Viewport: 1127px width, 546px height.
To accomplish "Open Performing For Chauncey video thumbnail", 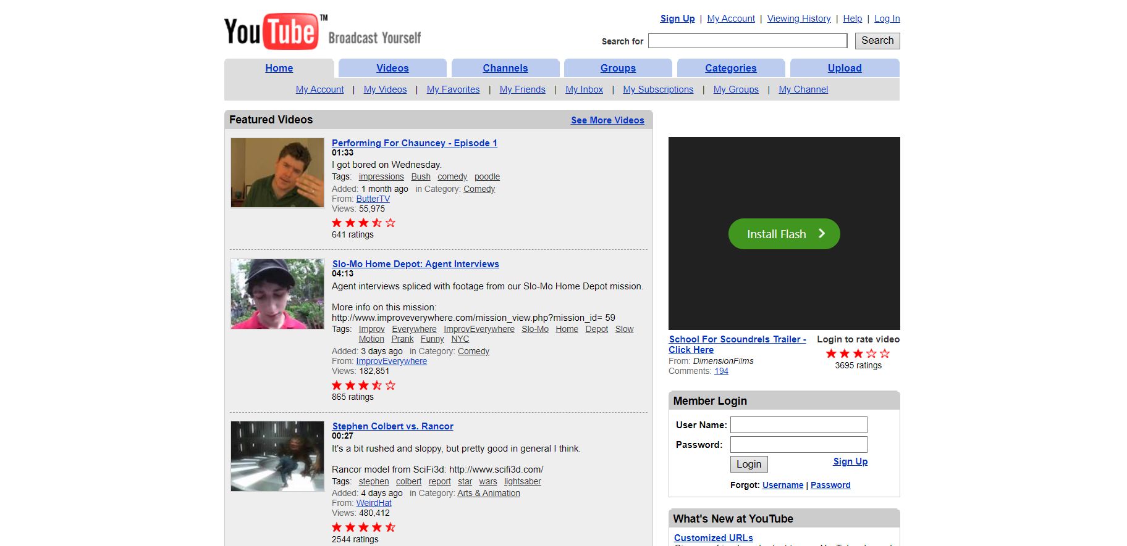I will click(277, 173).
